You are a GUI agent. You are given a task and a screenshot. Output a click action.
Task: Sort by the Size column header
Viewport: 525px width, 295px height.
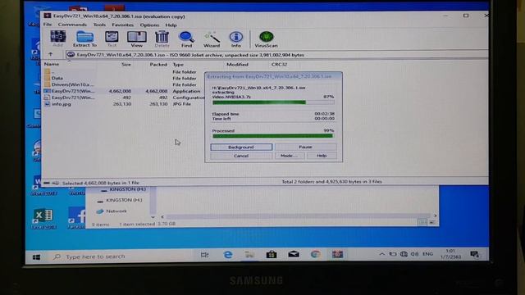(126, 64)
